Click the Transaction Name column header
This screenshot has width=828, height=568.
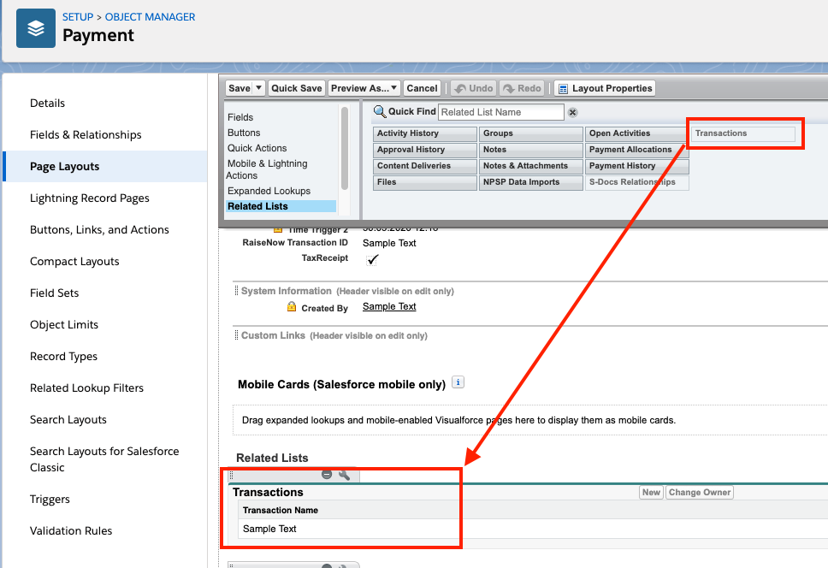(x=281, y=511)
